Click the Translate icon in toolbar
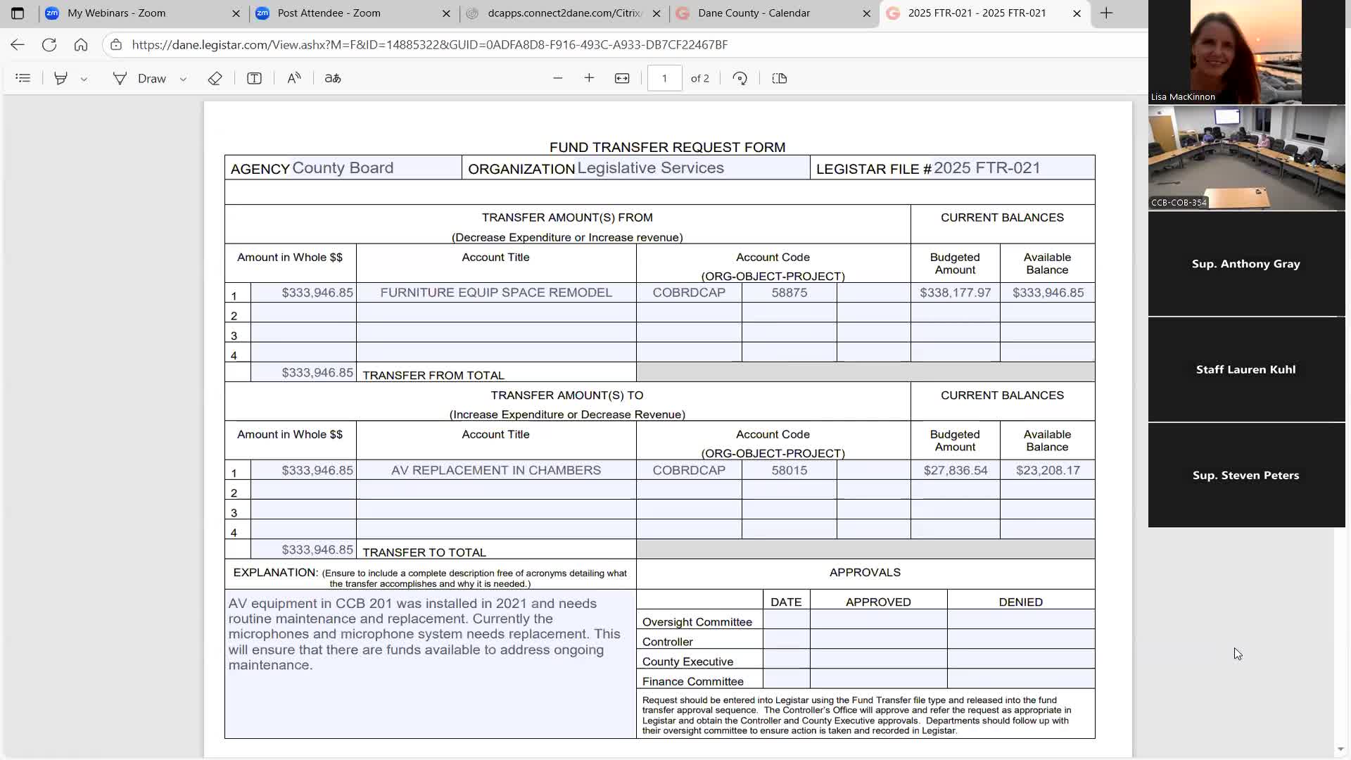Image resolution: width=1351 pixels, height=760 pixels. 333,78
